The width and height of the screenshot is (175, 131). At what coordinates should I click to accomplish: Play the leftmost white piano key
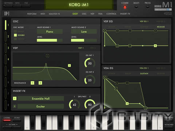pyautogui.click(x=27, y=123)
